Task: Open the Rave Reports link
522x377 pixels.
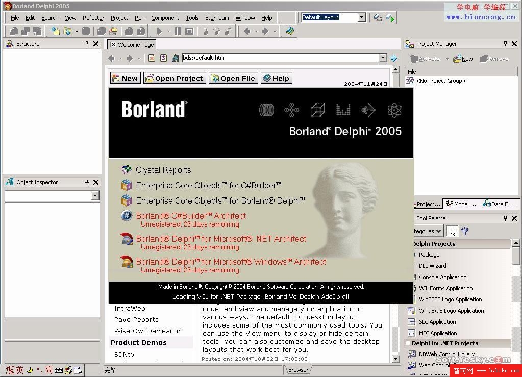Action: [136, 319]
